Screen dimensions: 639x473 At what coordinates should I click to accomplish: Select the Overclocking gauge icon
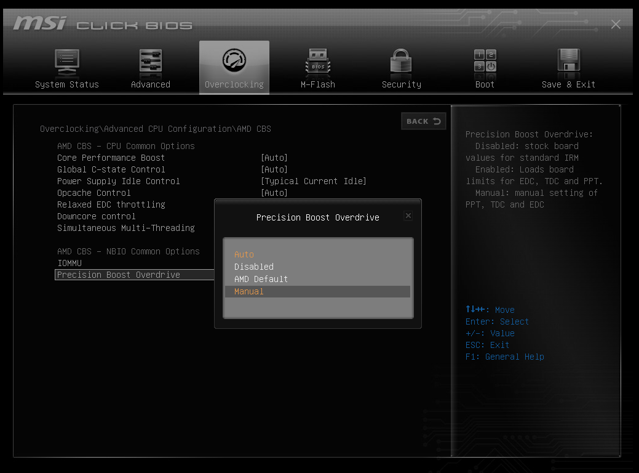234,60
